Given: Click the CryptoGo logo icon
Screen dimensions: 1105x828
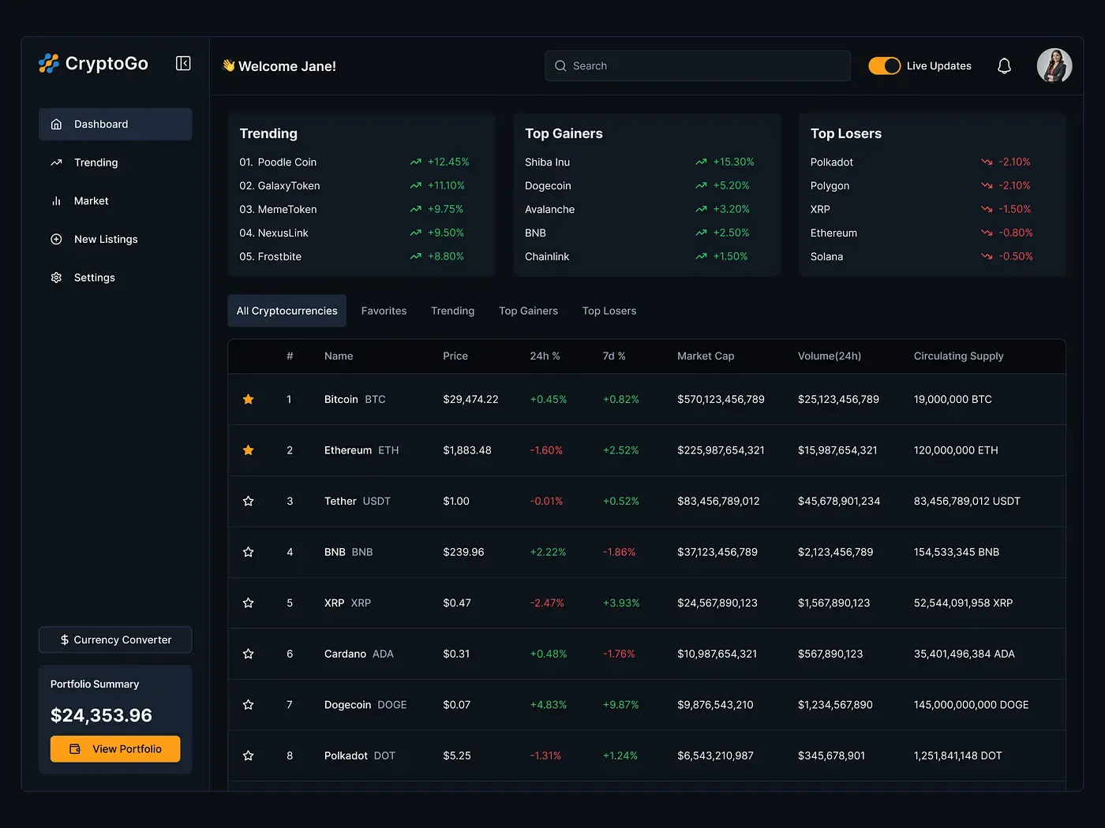Looking at the screenshot, I should tap(48, 63).
